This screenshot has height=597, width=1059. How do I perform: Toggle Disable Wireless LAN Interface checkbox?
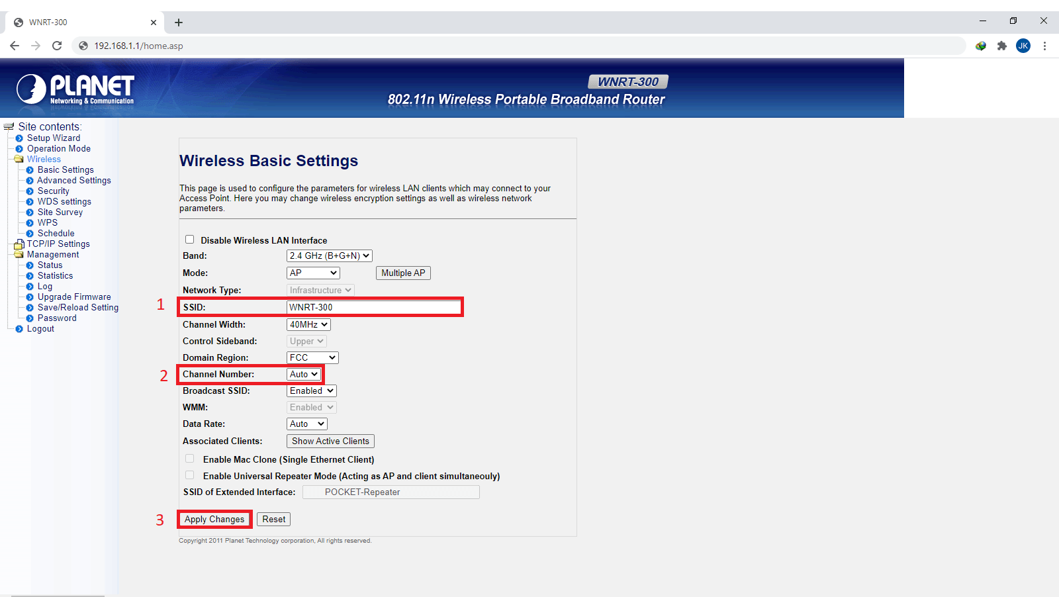coord(190,240)
